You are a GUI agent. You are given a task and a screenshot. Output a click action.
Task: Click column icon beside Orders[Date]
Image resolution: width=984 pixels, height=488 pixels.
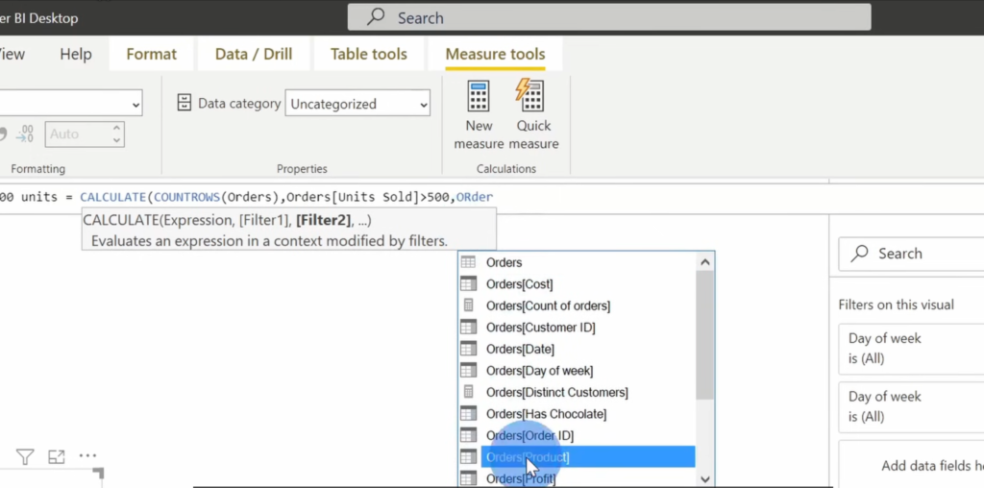tap(468, 349)
